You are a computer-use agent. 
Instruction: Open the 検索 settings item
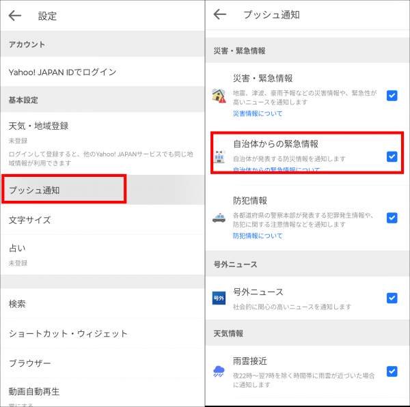click(102, 304)
